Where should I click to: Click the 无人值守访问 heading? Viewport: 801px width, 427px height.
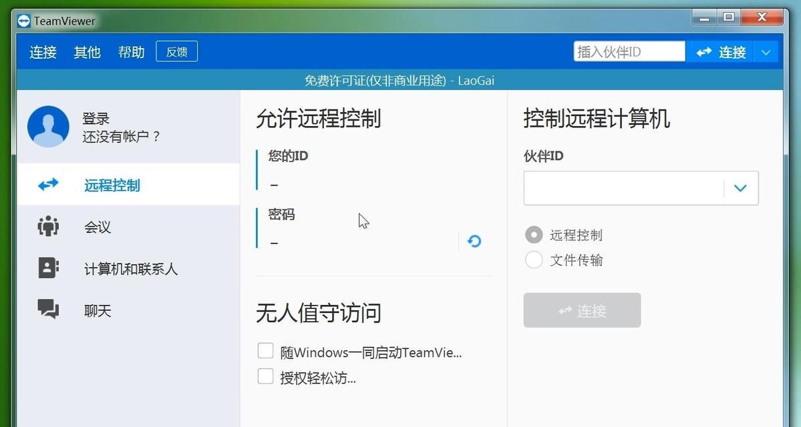pos(318,313)
